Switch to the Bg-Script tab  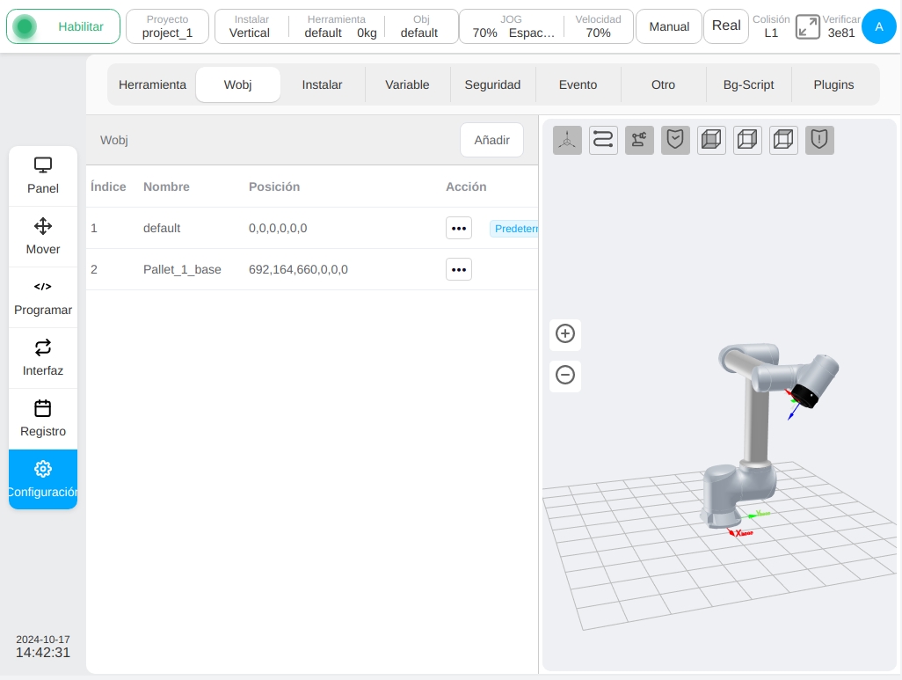(748, 84)
